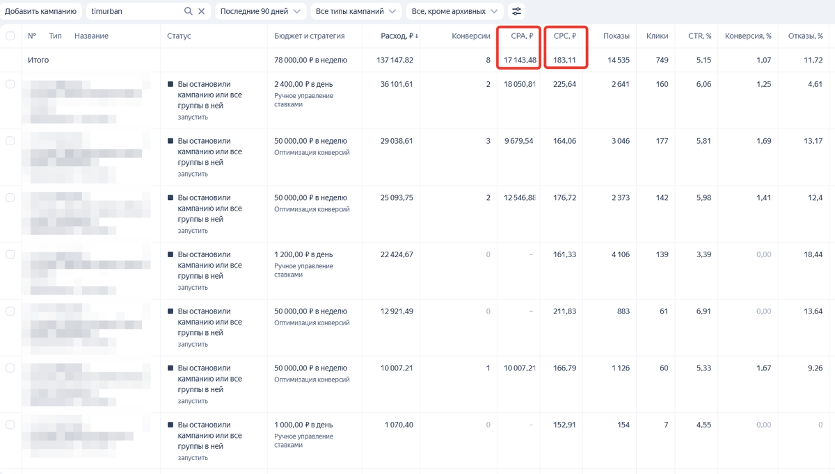This screenshot has height=474, width=835.
Task: Click total clicks value 749
Action: point(661,60)
